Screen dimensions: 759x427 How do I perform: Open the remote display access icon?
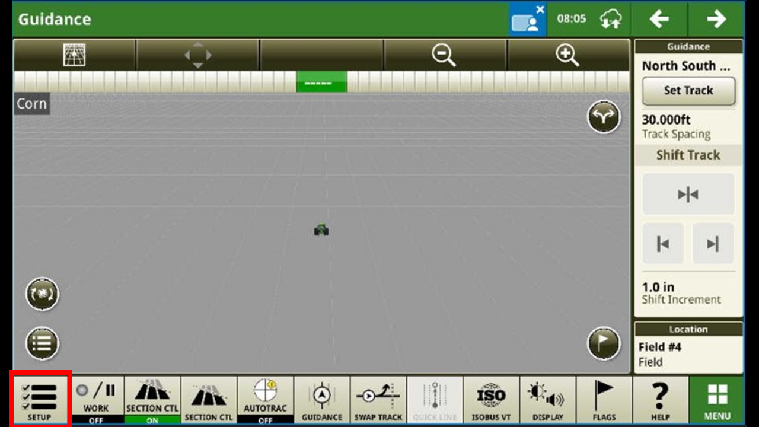[528, 19]
